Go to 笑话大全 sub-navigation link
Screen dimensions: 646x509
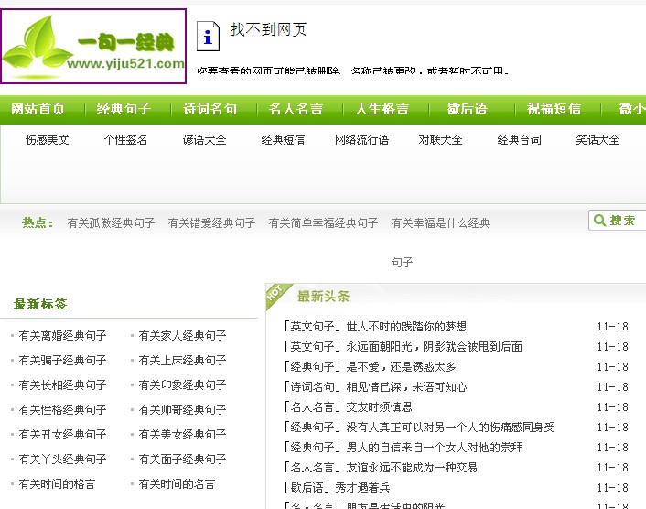[x=598, y=140]
